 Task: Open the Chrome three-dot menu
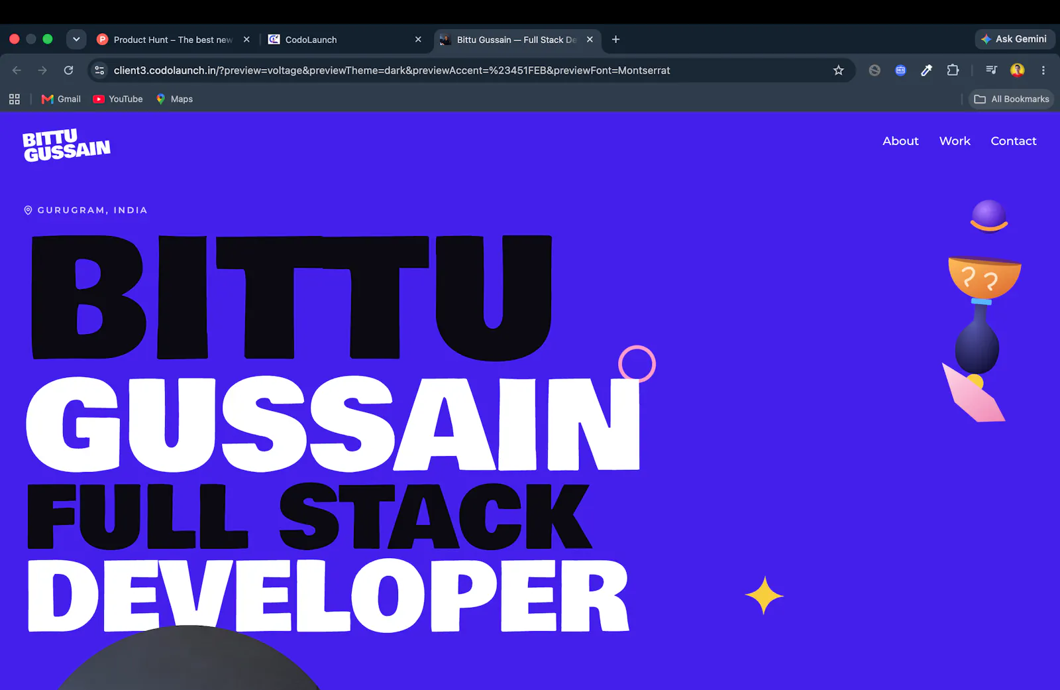(x=1043, y=70)
